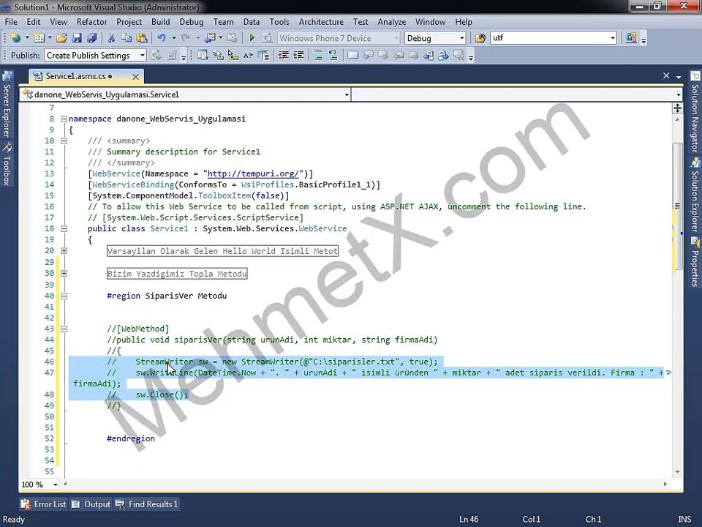Close the Service1.asmx.cs tab
Screen dimensions: 702x527
tap(136, 77)
